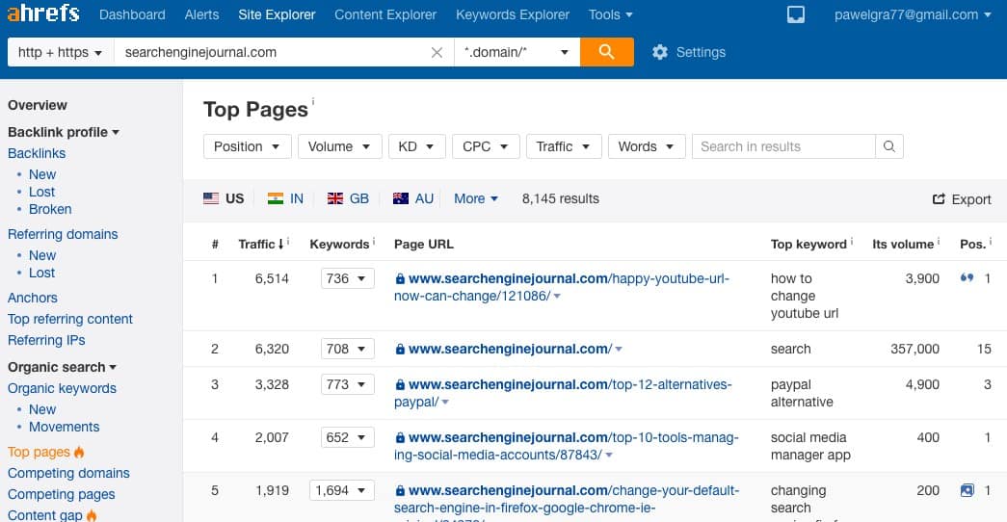Open Top referring content link
Screen dimensions: 1007x522
click(x=70, y=319)
